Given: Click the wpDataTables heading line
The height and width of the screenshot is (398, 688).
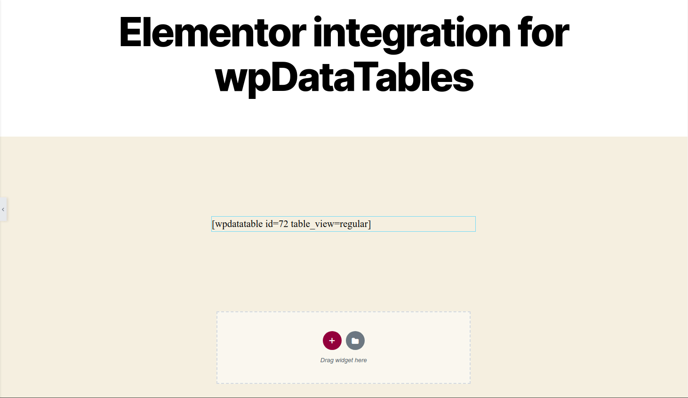Looking at the screenshot, I should 344,77.
